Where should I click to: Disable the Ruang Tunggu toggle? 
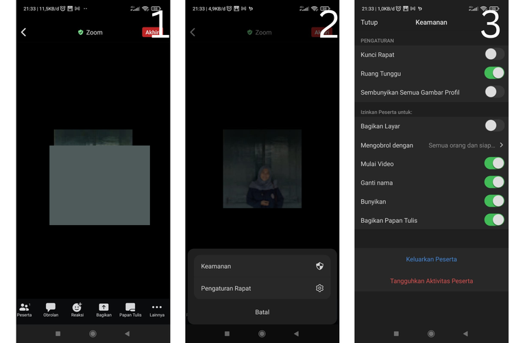tap(493, 73)
